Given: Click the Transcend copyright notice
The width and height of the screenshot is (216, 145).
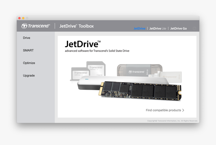Looking at the screenshot, I should (x=173, y=121).
